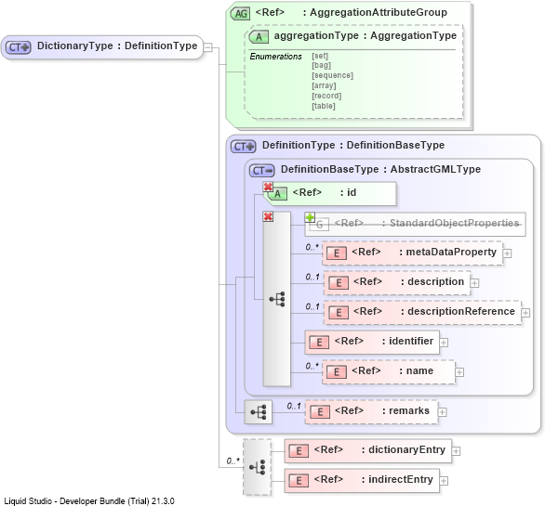
Task: Expand the remarks element
Action: click(x=442, y=412)
